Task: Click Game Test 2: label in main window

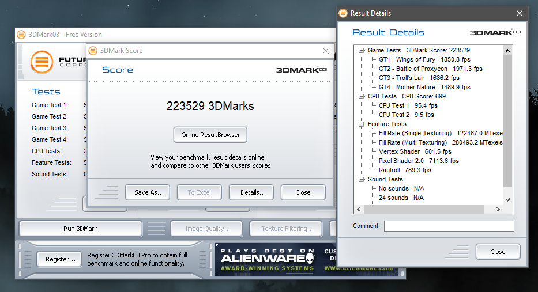Action: coord(50,116)
